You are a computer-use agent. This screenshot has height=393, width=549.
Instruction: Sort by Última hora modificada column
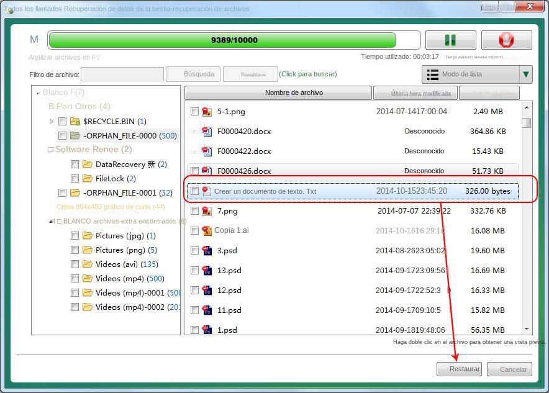tap(415, 93)
